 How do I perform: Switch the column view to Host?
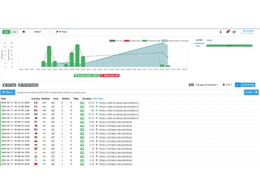pos(101,99)
